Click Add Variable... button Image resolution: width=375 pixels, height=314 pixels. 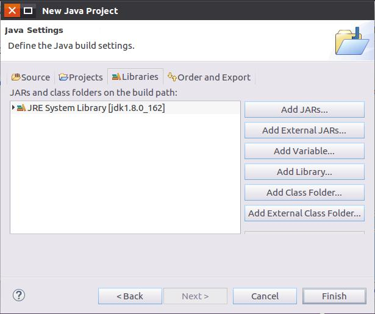tap(304, 151)
